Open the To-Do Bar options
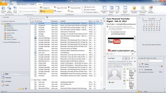 117,10
